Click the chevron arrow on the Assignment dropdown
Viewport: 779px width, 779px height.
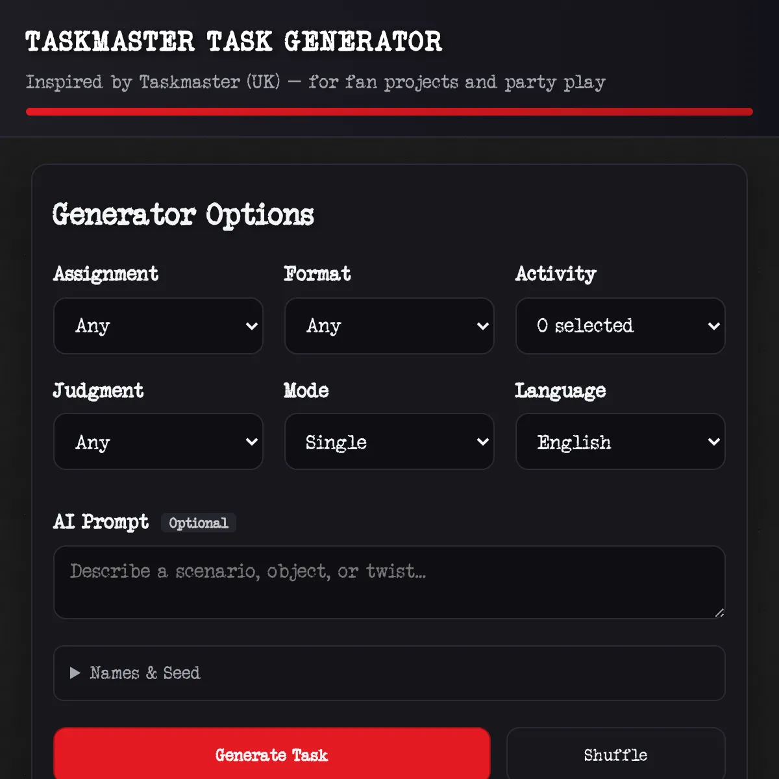pyautogui.click(x=252, y=327)
